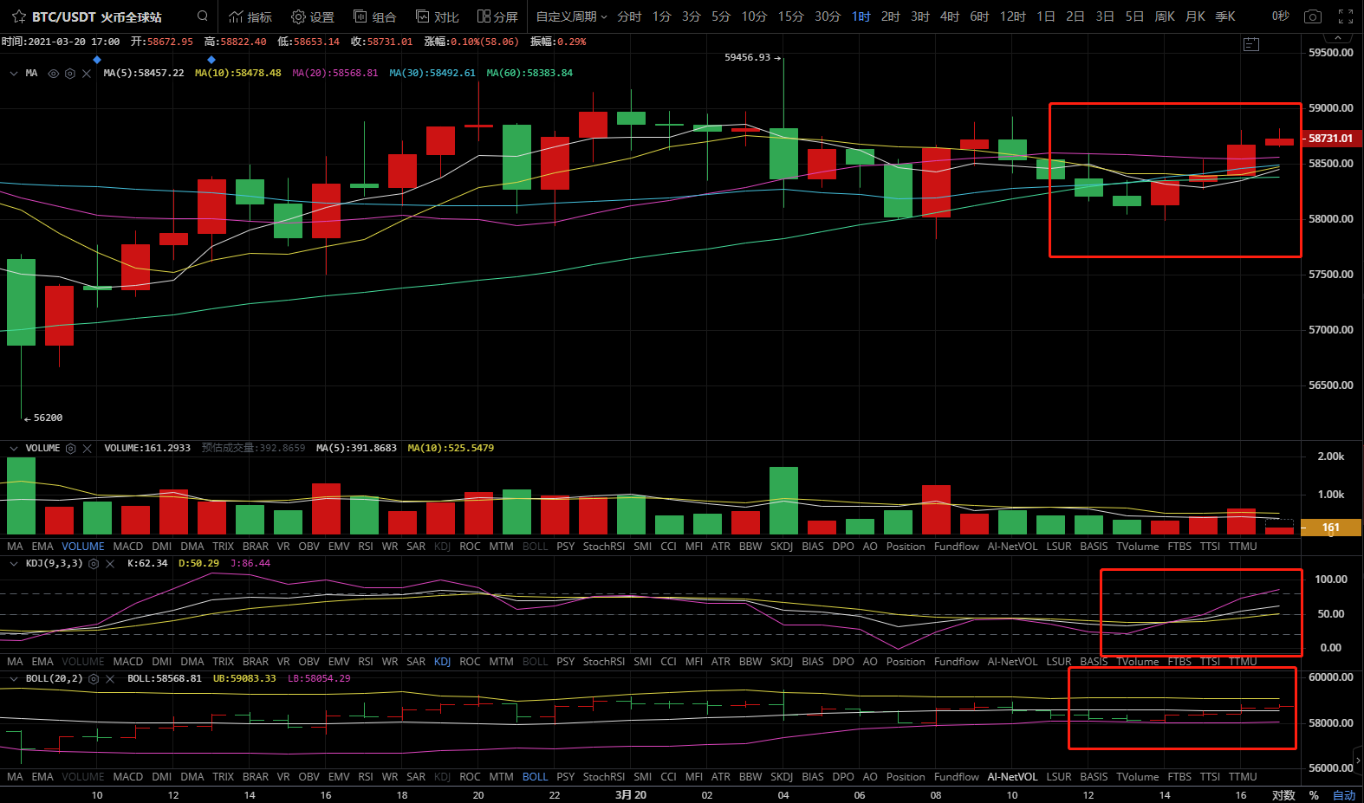The height and width of the screenshot is (803, 1364).
Task: Enable 自动 auto scale
Action: coord(1344,795)
